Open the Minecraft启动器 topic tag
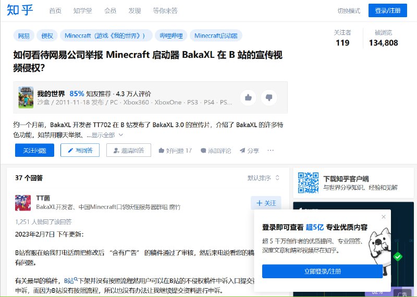The height and width of the screenshot is (297, 417). (216, 35)
